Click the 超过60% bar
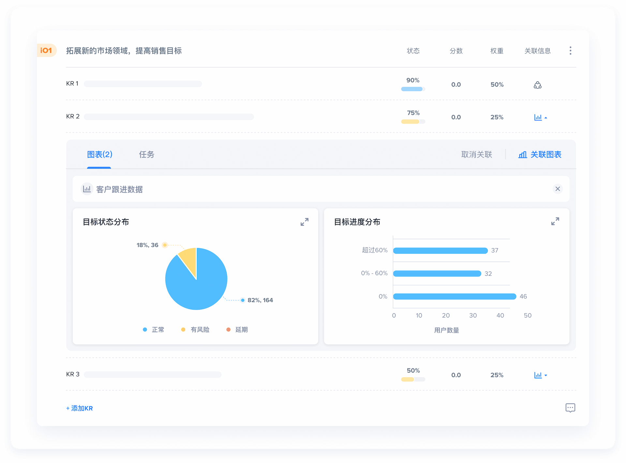Screen dimensions: 626x463 440,250
